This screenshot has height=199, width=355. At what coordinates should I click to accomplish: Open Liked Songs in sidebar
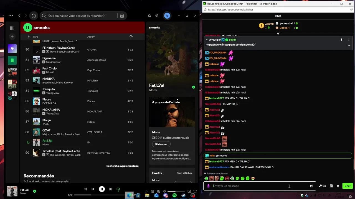point(12,49)
